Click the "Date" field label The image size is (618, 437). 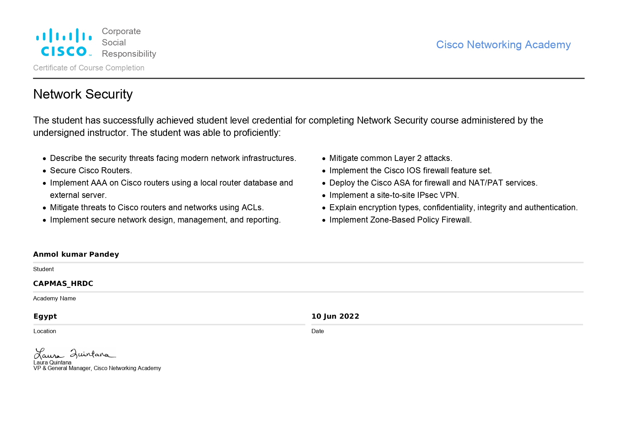[317, 331]
